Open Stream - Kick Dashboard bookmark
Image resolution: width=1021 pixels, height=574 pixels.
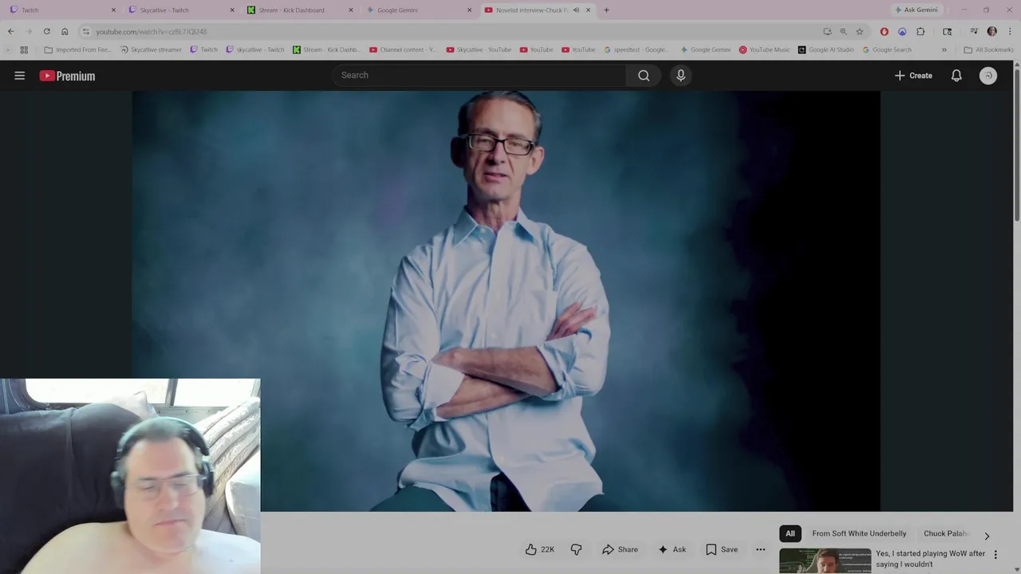tap(326, 49)
